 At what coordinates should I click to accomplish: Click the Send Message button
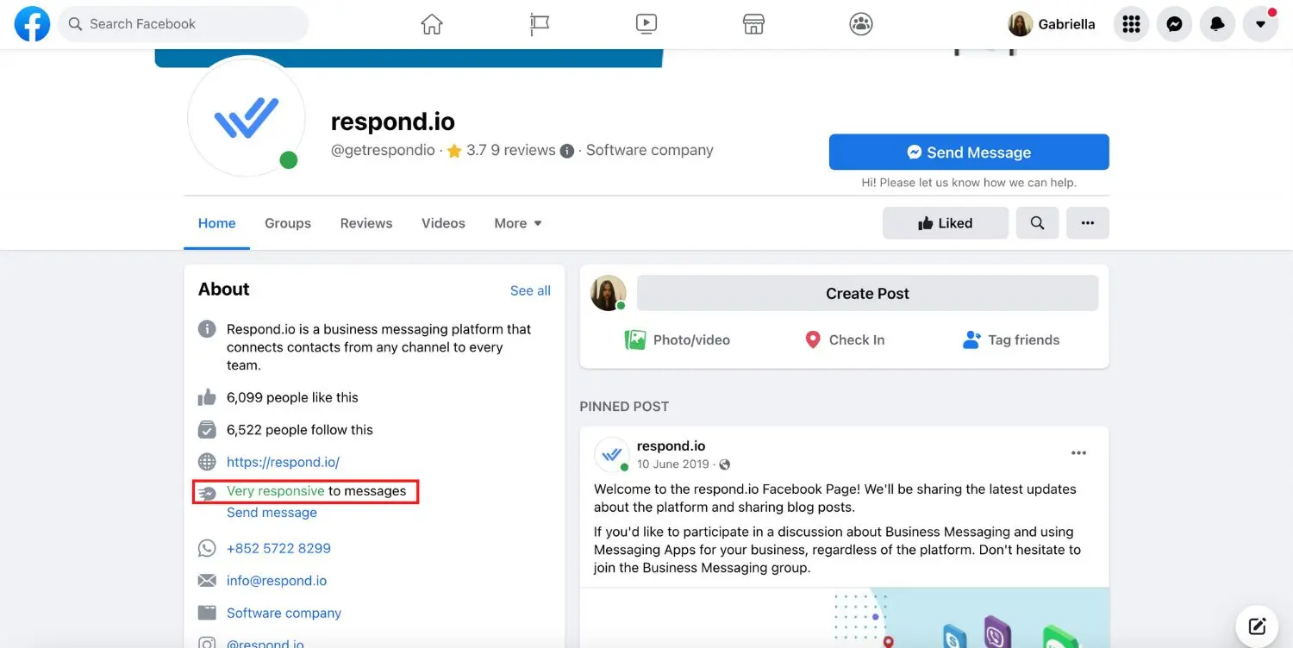click(x=969, y=152)
